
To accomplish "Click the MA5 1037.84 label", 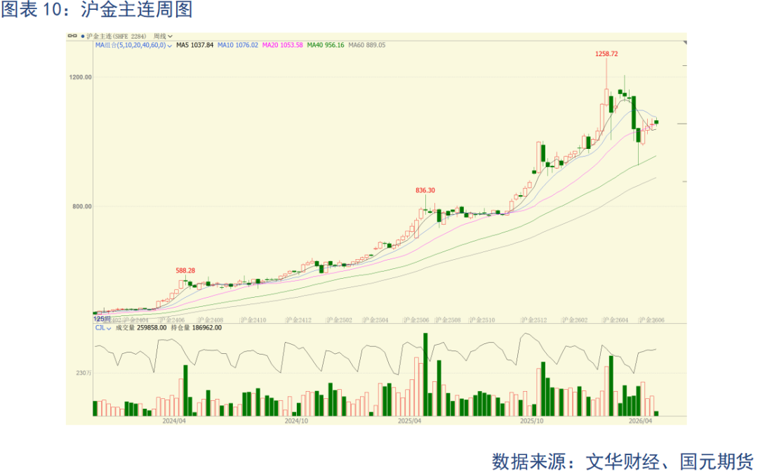I will [194, 45].
